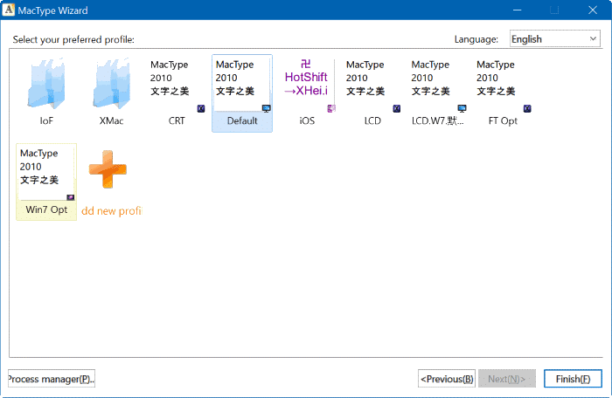Image resolution: width=612 pixels, height=398 pixels.
Task: Click the 'IoF' profile name label
Action: click(46, 120)
